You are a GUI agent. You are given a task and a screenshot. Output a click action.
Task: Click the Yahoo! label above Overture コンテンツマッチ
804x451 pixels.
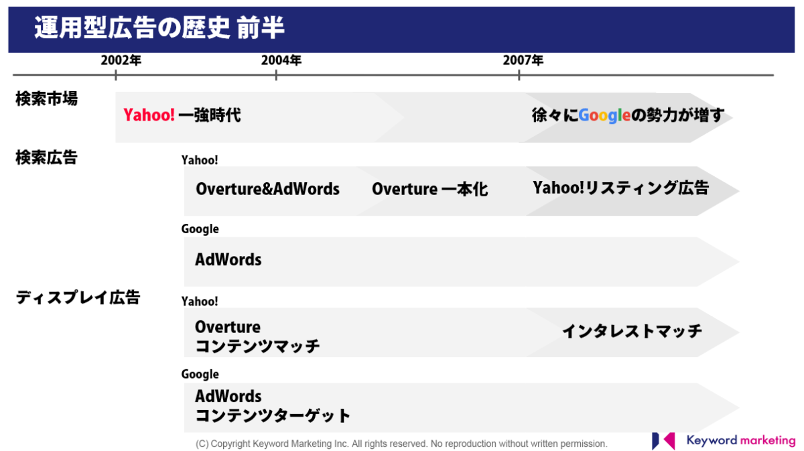(200, 302)
